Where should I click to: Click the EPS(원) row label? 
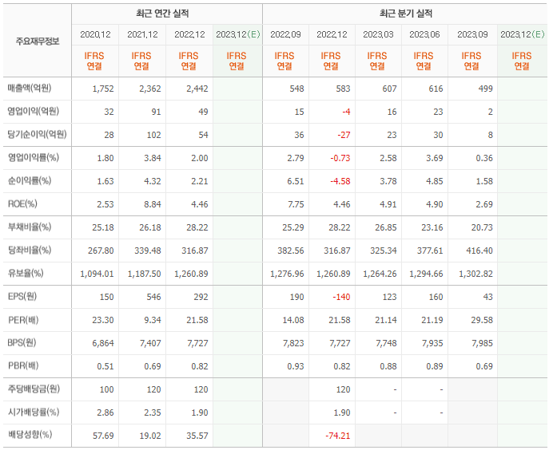[x=22, y=297]
